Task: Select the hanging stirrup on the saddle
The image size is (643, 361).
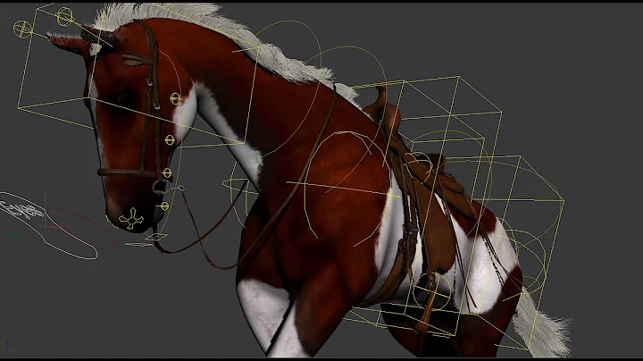Action: point(423,312)
